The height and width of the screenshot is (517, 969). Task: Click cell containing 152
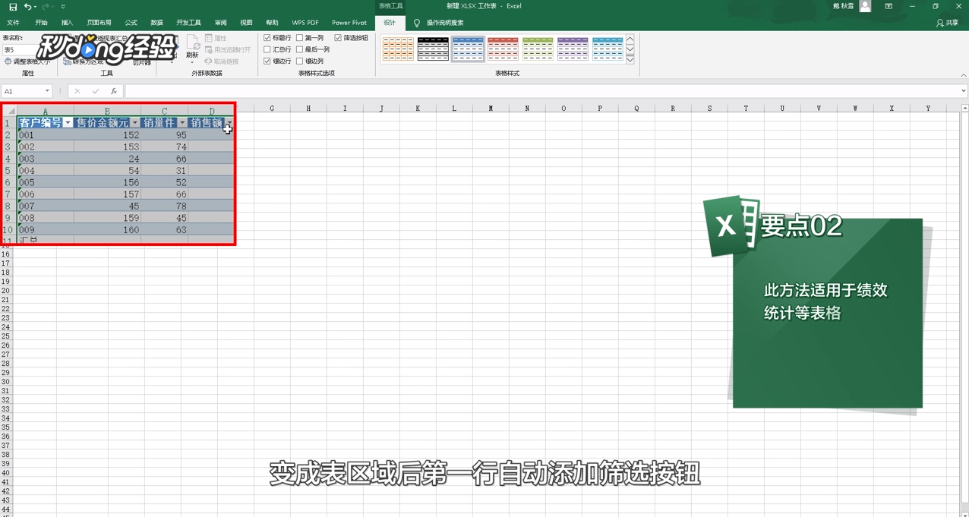click(x=107, y=135)
